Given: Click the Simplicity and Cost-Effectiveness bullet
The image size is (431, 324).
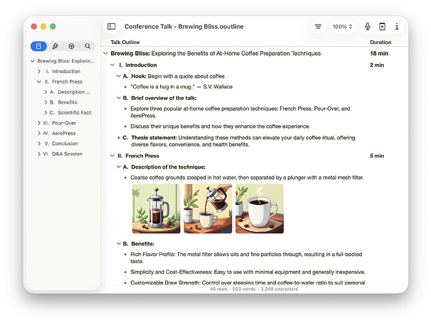Looking at the screenshot, I should tap(248, 272).
